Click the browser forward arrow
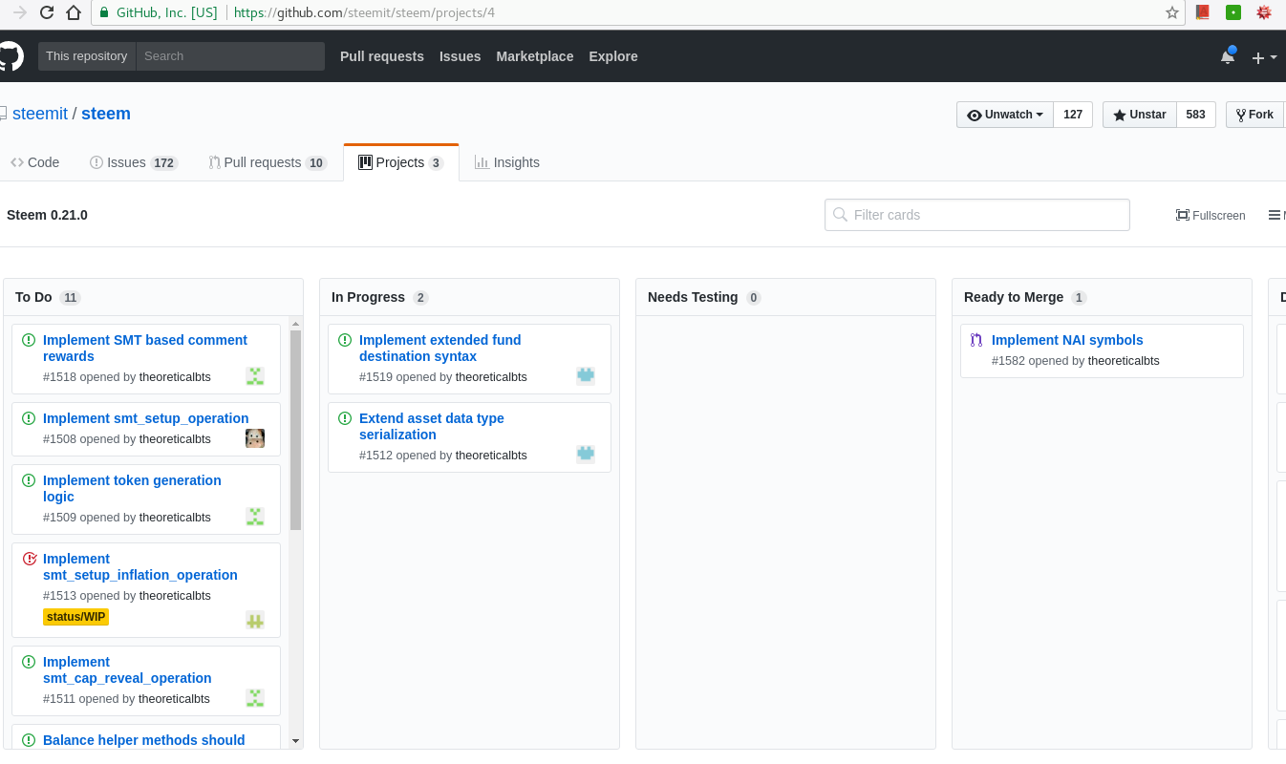The height and width of the screenshot is (764, 1286). point(19,13)
